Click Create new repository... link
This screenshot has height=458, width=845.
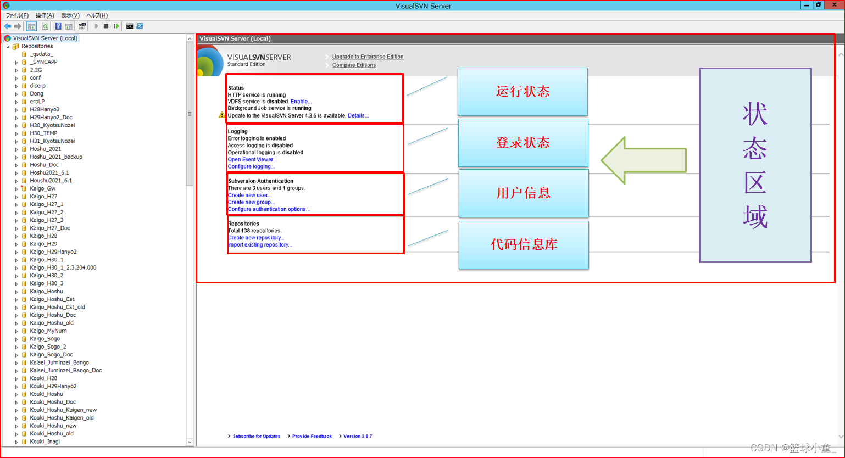coord(256,238)
